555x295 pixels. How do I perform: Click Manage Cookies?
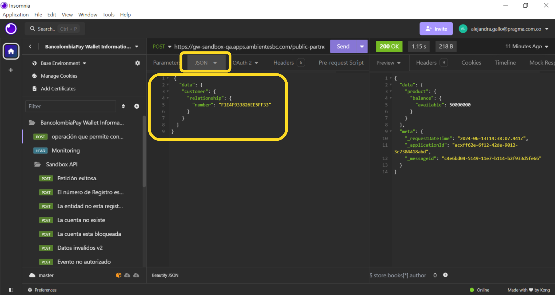[x=59, y=76]
